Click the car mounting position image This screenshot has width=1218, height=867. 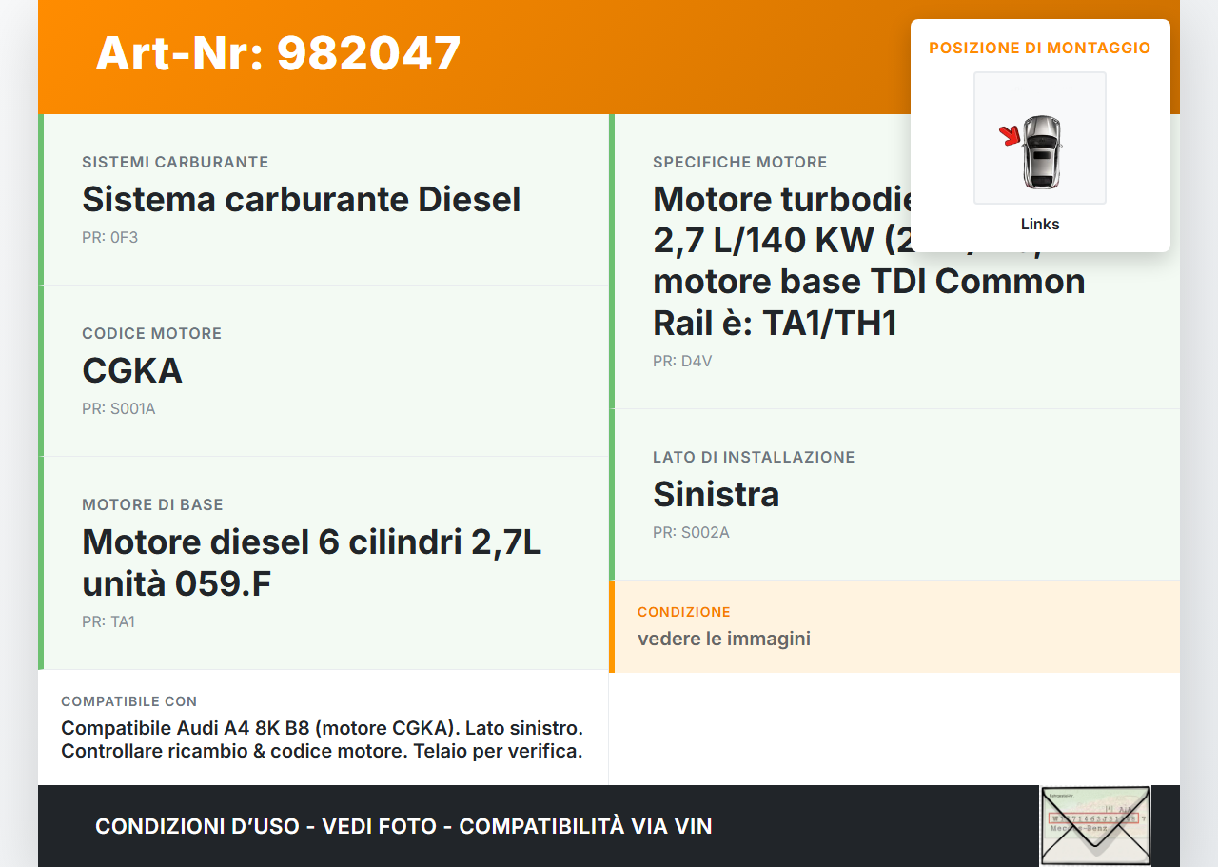(x=1040, y=138)
